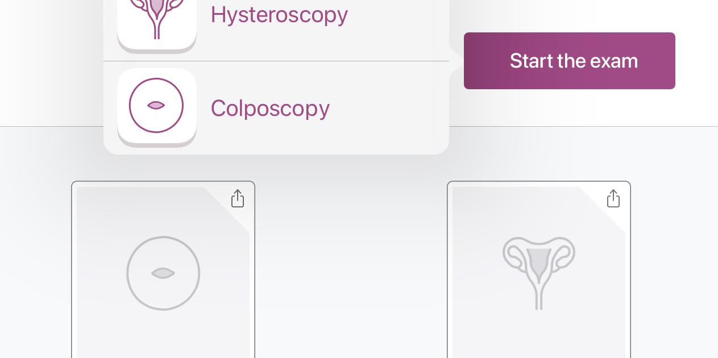Select the Colposcopy exam type label

click(x=270, y=108)
